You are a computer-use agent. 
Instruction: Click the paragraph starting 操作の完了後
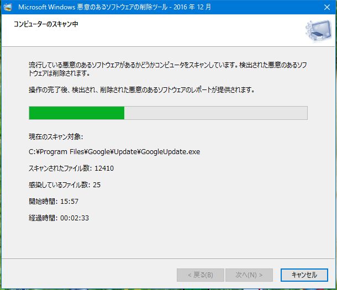click(x=141, y=89)
